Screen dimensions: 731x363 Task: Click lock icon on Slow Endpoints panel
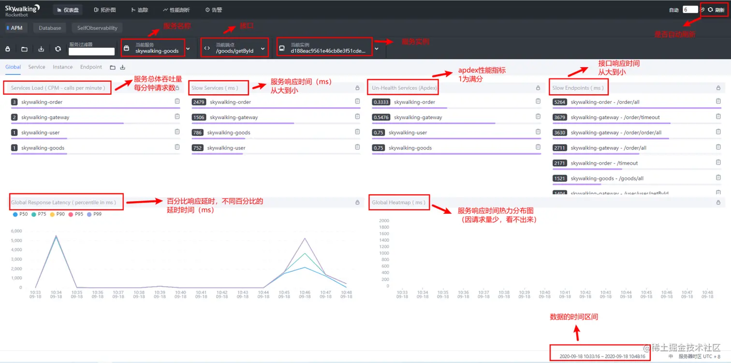pos(718,88)
